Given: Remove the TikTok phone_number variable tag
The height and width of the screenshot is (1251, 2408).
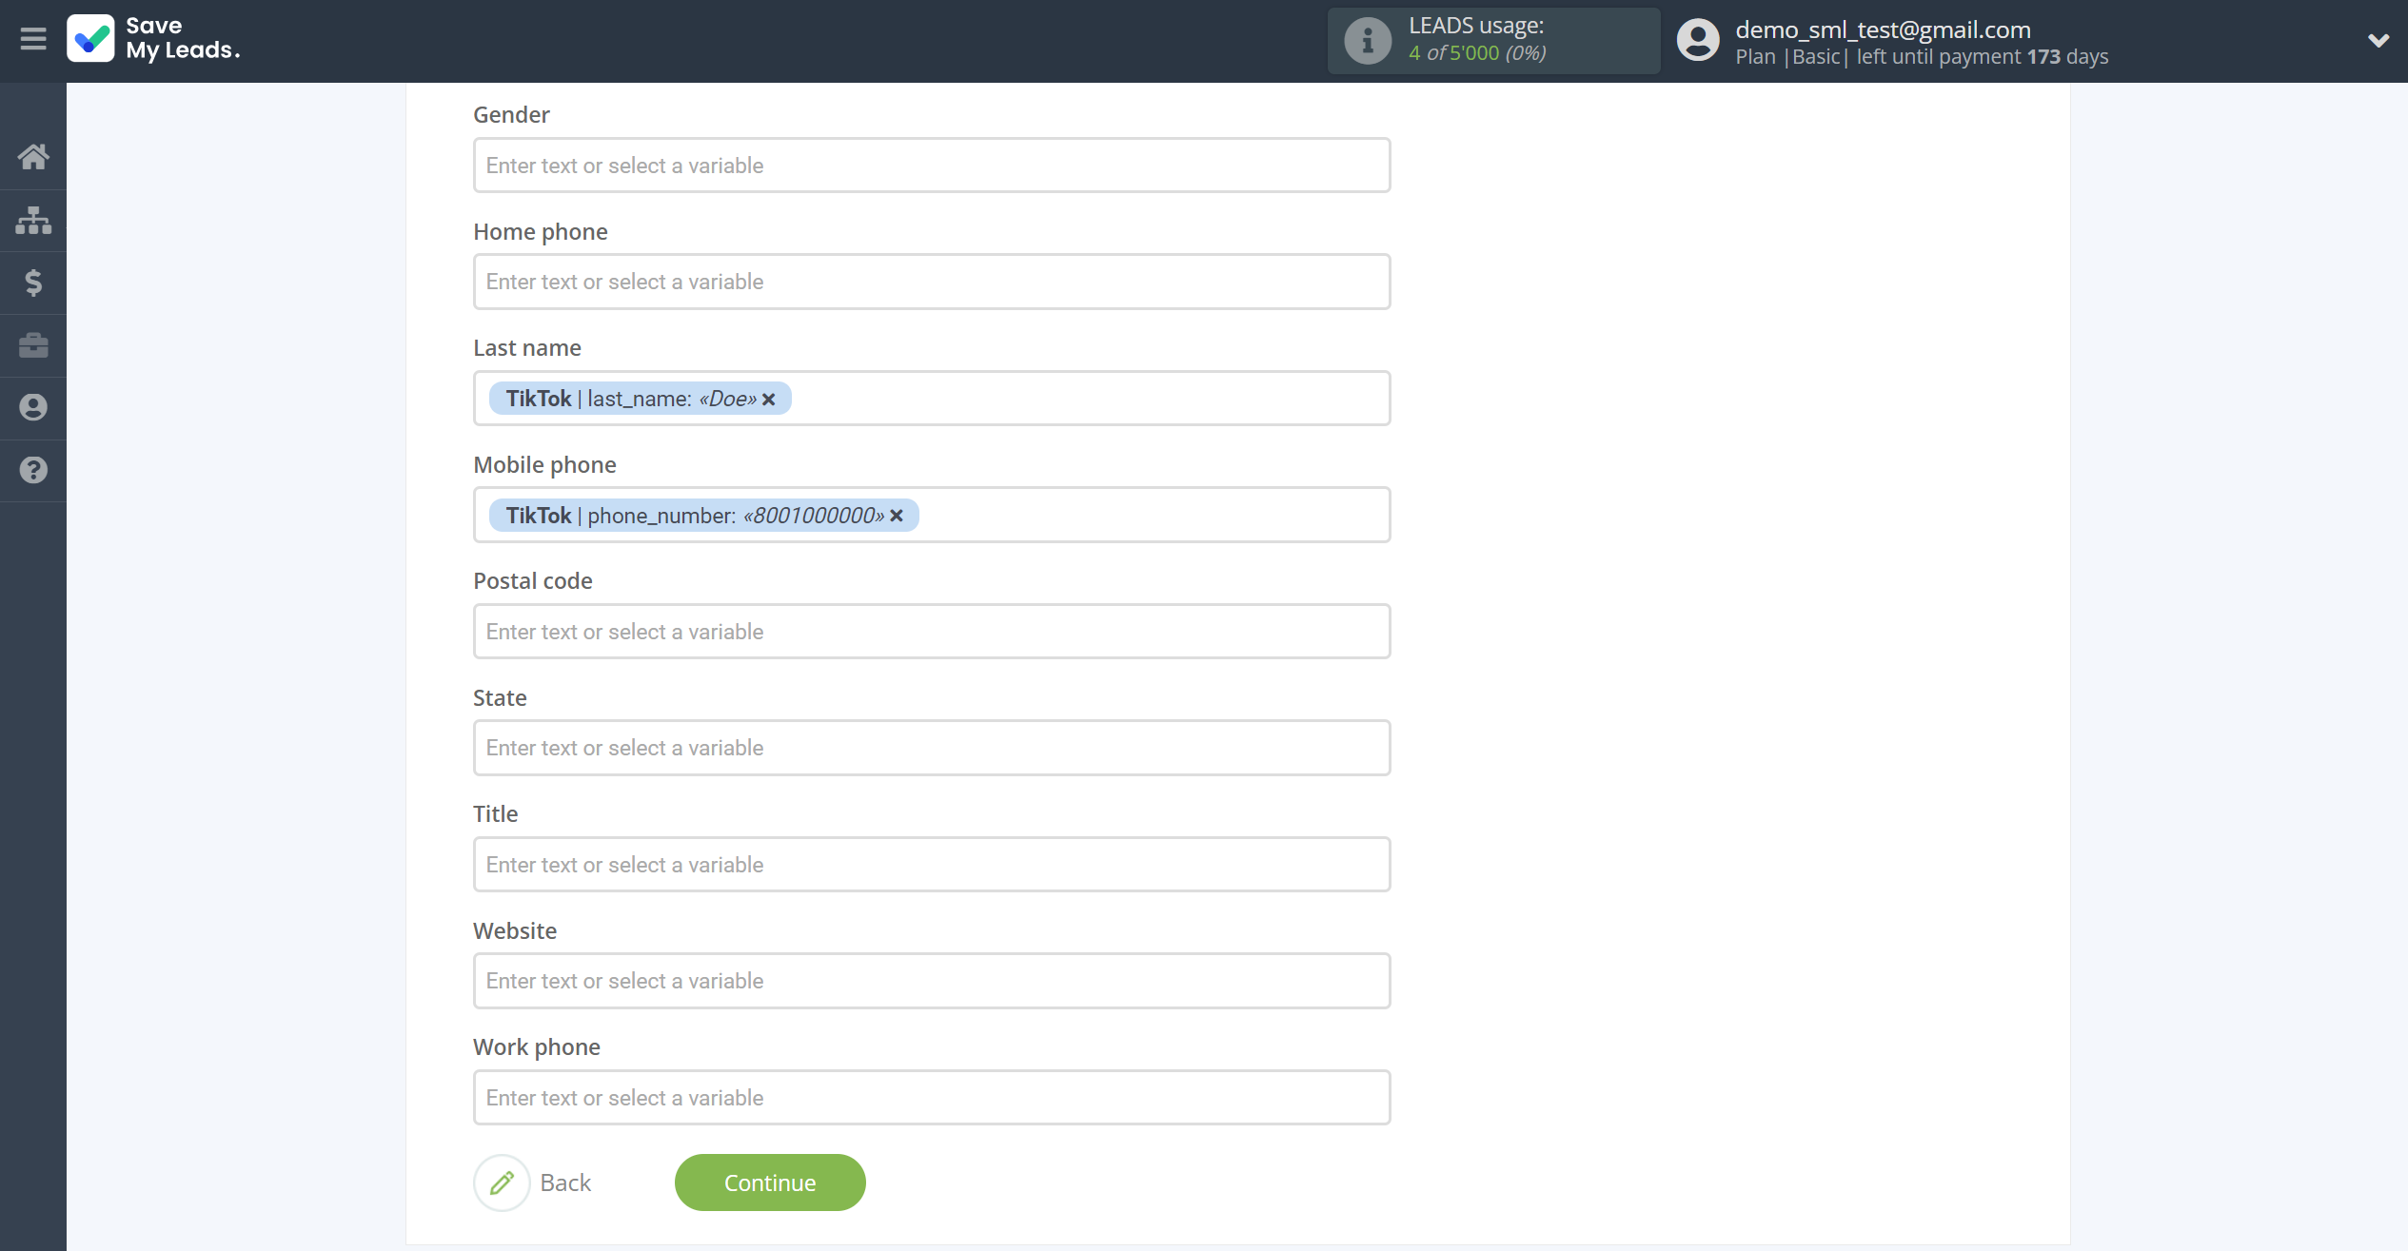Looking at the screenshot, I should click(x=897, y=516).
